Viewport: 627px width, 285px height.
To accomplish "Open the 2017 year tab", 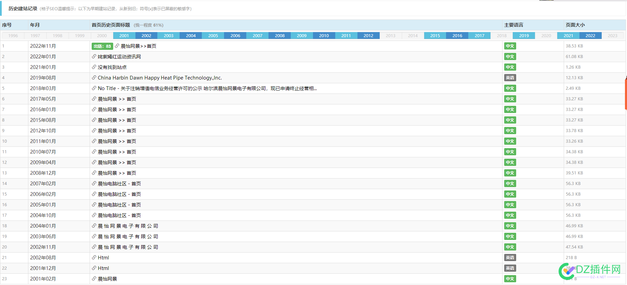I will click(x=480, y=35).
